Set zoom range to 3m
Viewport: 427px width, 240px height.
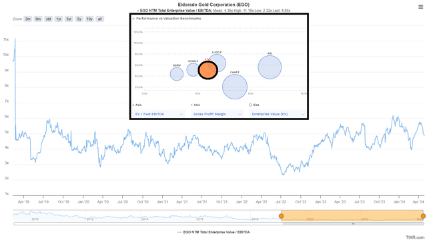point(28,19)
